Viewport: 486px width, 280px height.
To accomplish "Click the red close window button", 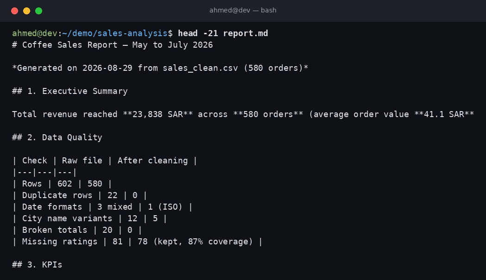I will coord(14,11).
